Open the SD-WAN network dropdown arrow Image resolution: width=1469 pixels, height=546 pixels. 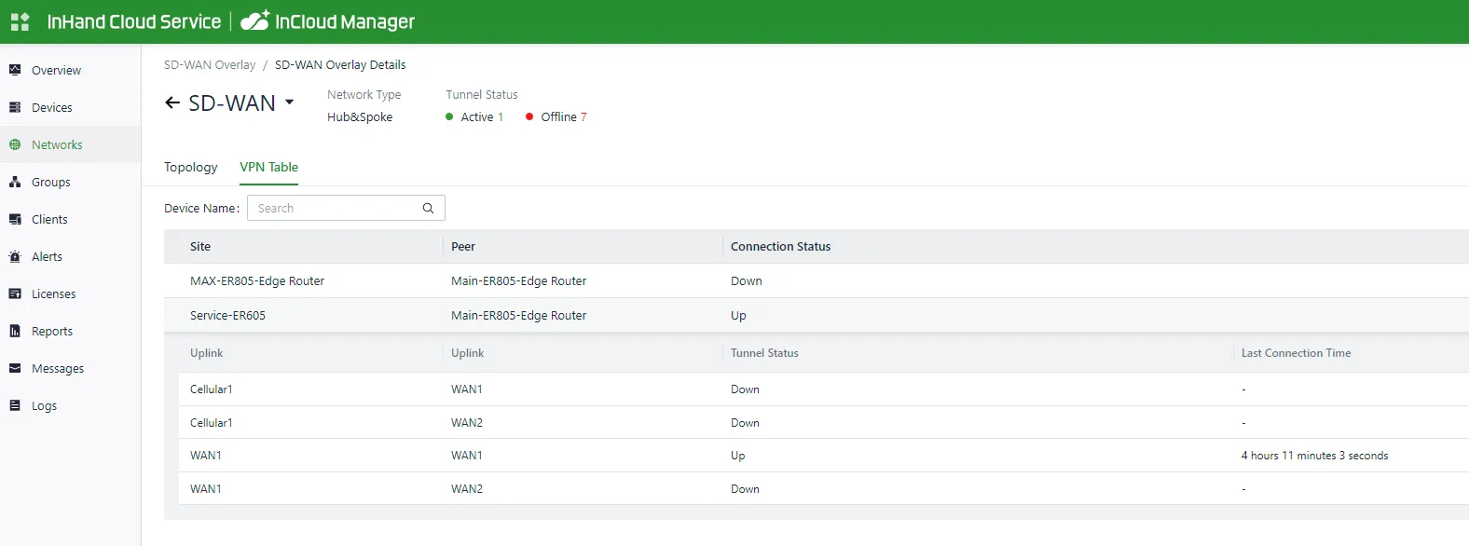pos(289,102)
